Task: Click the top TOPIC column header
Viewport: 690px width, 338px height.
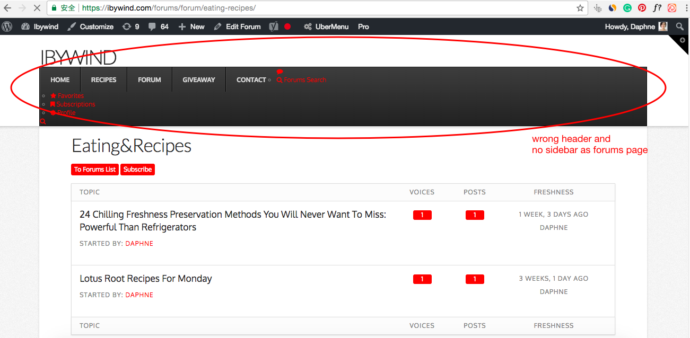Action: click(90, 192)
